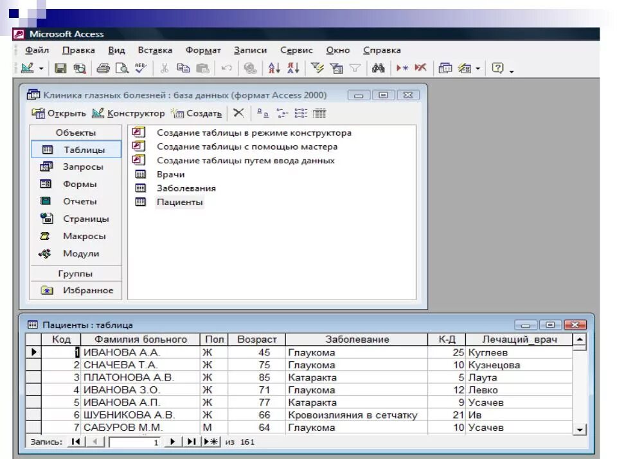This screenshot has height=459, width=617.
Task: Open the Вставка menu
Action: point(155,50)
